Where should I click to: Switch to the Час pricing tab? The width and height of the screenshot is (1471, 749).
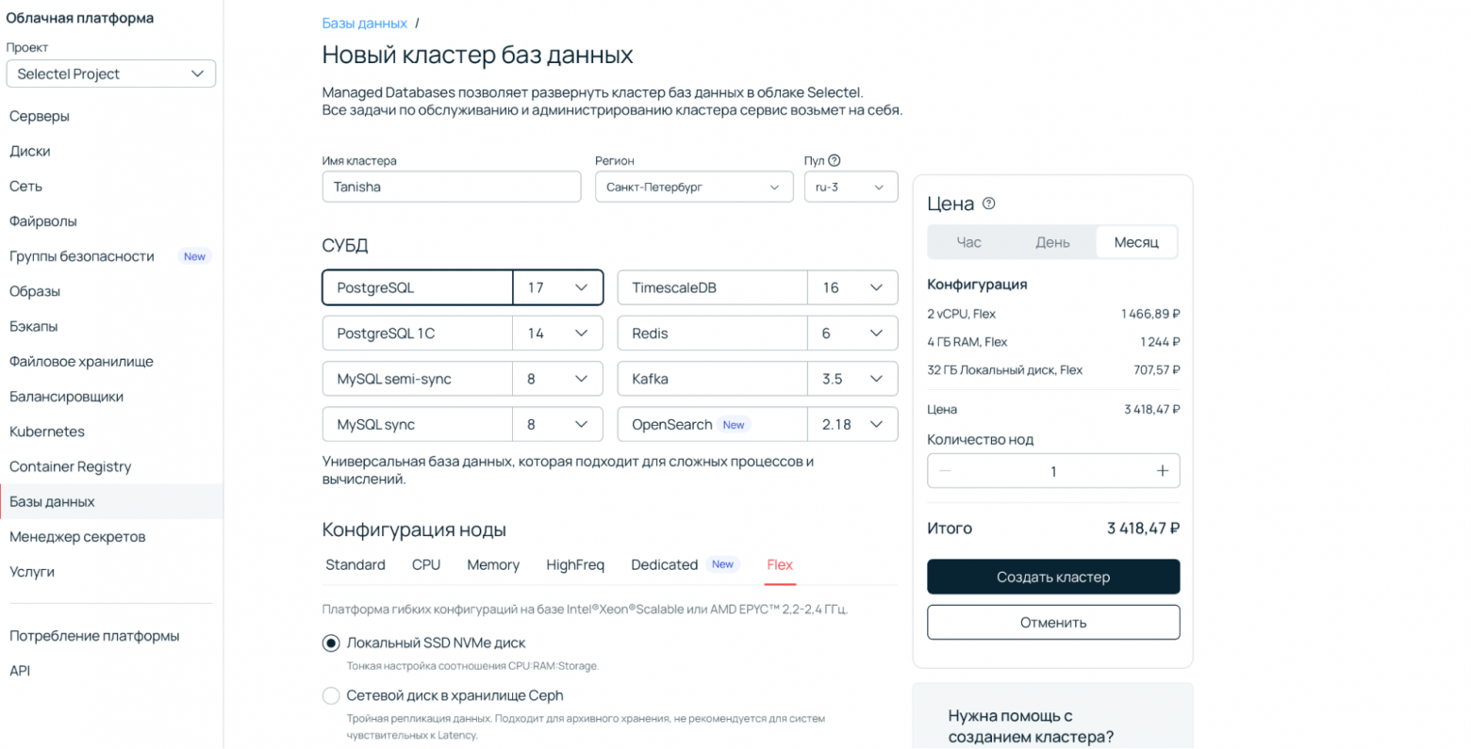(969, 241)
